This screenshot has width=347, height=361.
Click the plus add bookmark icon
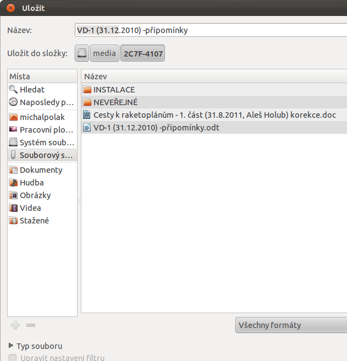[15, 325]
